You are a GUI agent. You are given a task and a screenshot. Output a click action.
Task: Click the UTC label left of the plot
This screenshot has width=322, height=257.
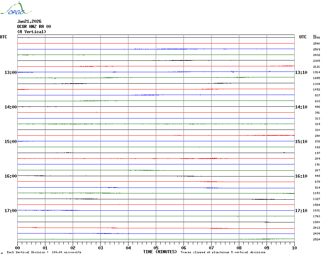pyautogui.click(x=3, y=37)
